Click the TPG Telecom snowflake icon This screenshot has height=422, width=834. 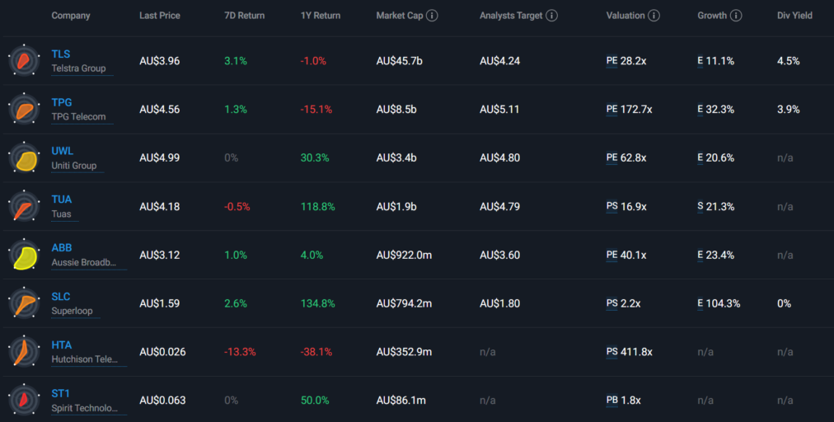[x=24, y=109]
